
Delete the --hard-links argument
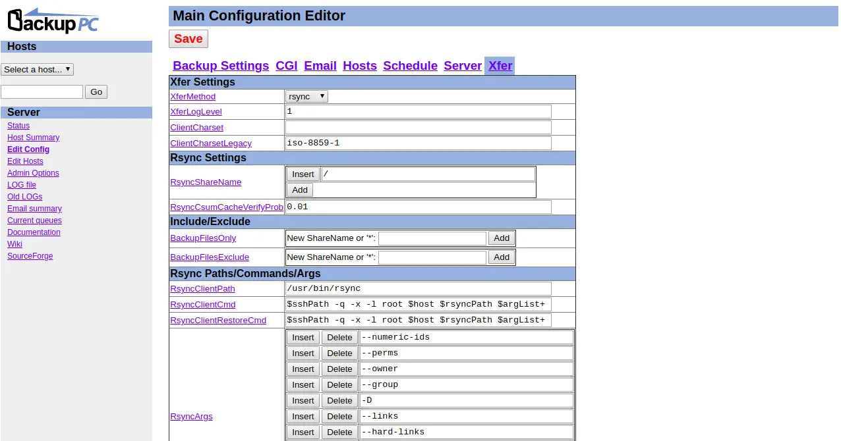click(x=340, y=432)
